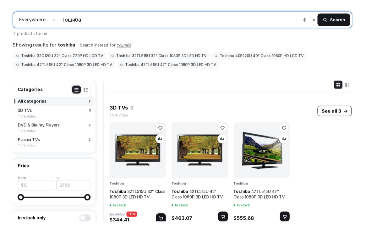Viewport: 377px width, 234px height.
Task: Add Toshiba 32TL515U to wishlist
Action: click(160, 128)
